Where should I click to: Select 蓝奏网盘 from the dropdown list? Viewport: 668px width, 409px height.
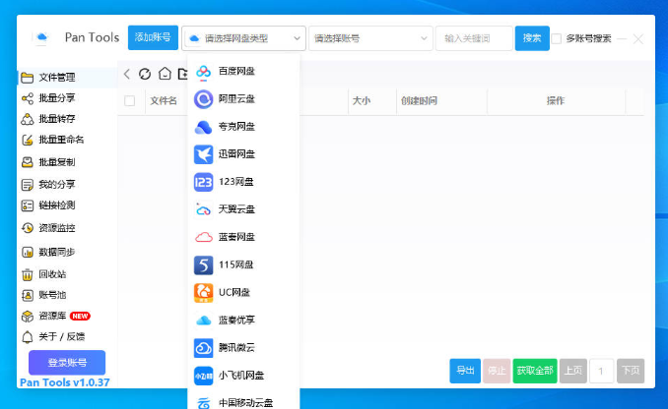pyautogui.click(x=243, y=237)
